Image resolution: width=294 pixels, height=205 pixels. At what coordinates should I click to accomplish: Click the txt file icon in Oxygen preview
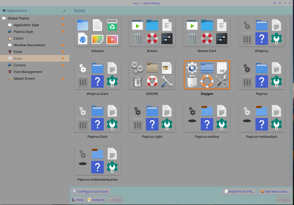[222, 68]
